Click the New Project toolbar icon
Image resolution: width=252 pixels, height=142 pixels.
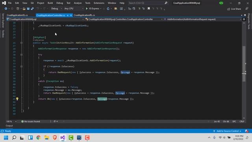18,9
